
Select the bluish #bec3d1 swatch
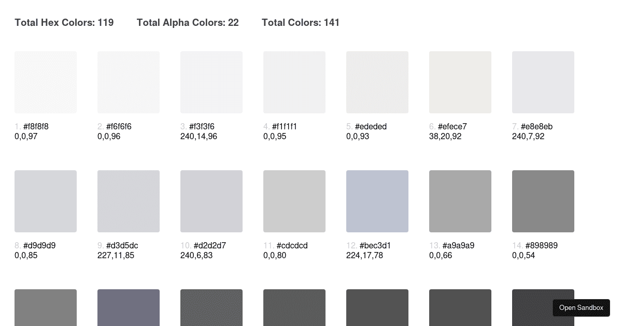click(377, 201)
